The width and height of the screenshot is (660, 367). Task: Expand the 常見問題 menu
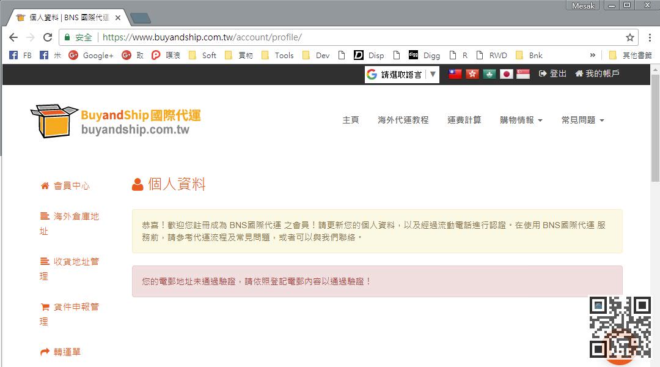click(x=582, y=120)
